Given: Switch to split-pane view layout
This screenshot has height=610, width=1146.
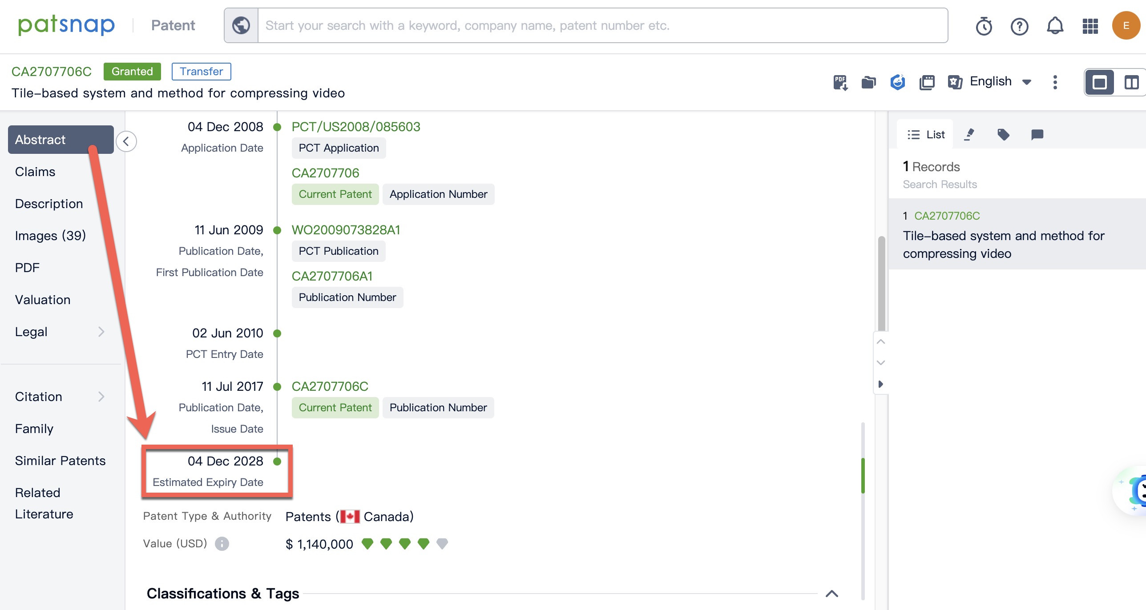Looking at the screenshot, I should point(1131,82).
